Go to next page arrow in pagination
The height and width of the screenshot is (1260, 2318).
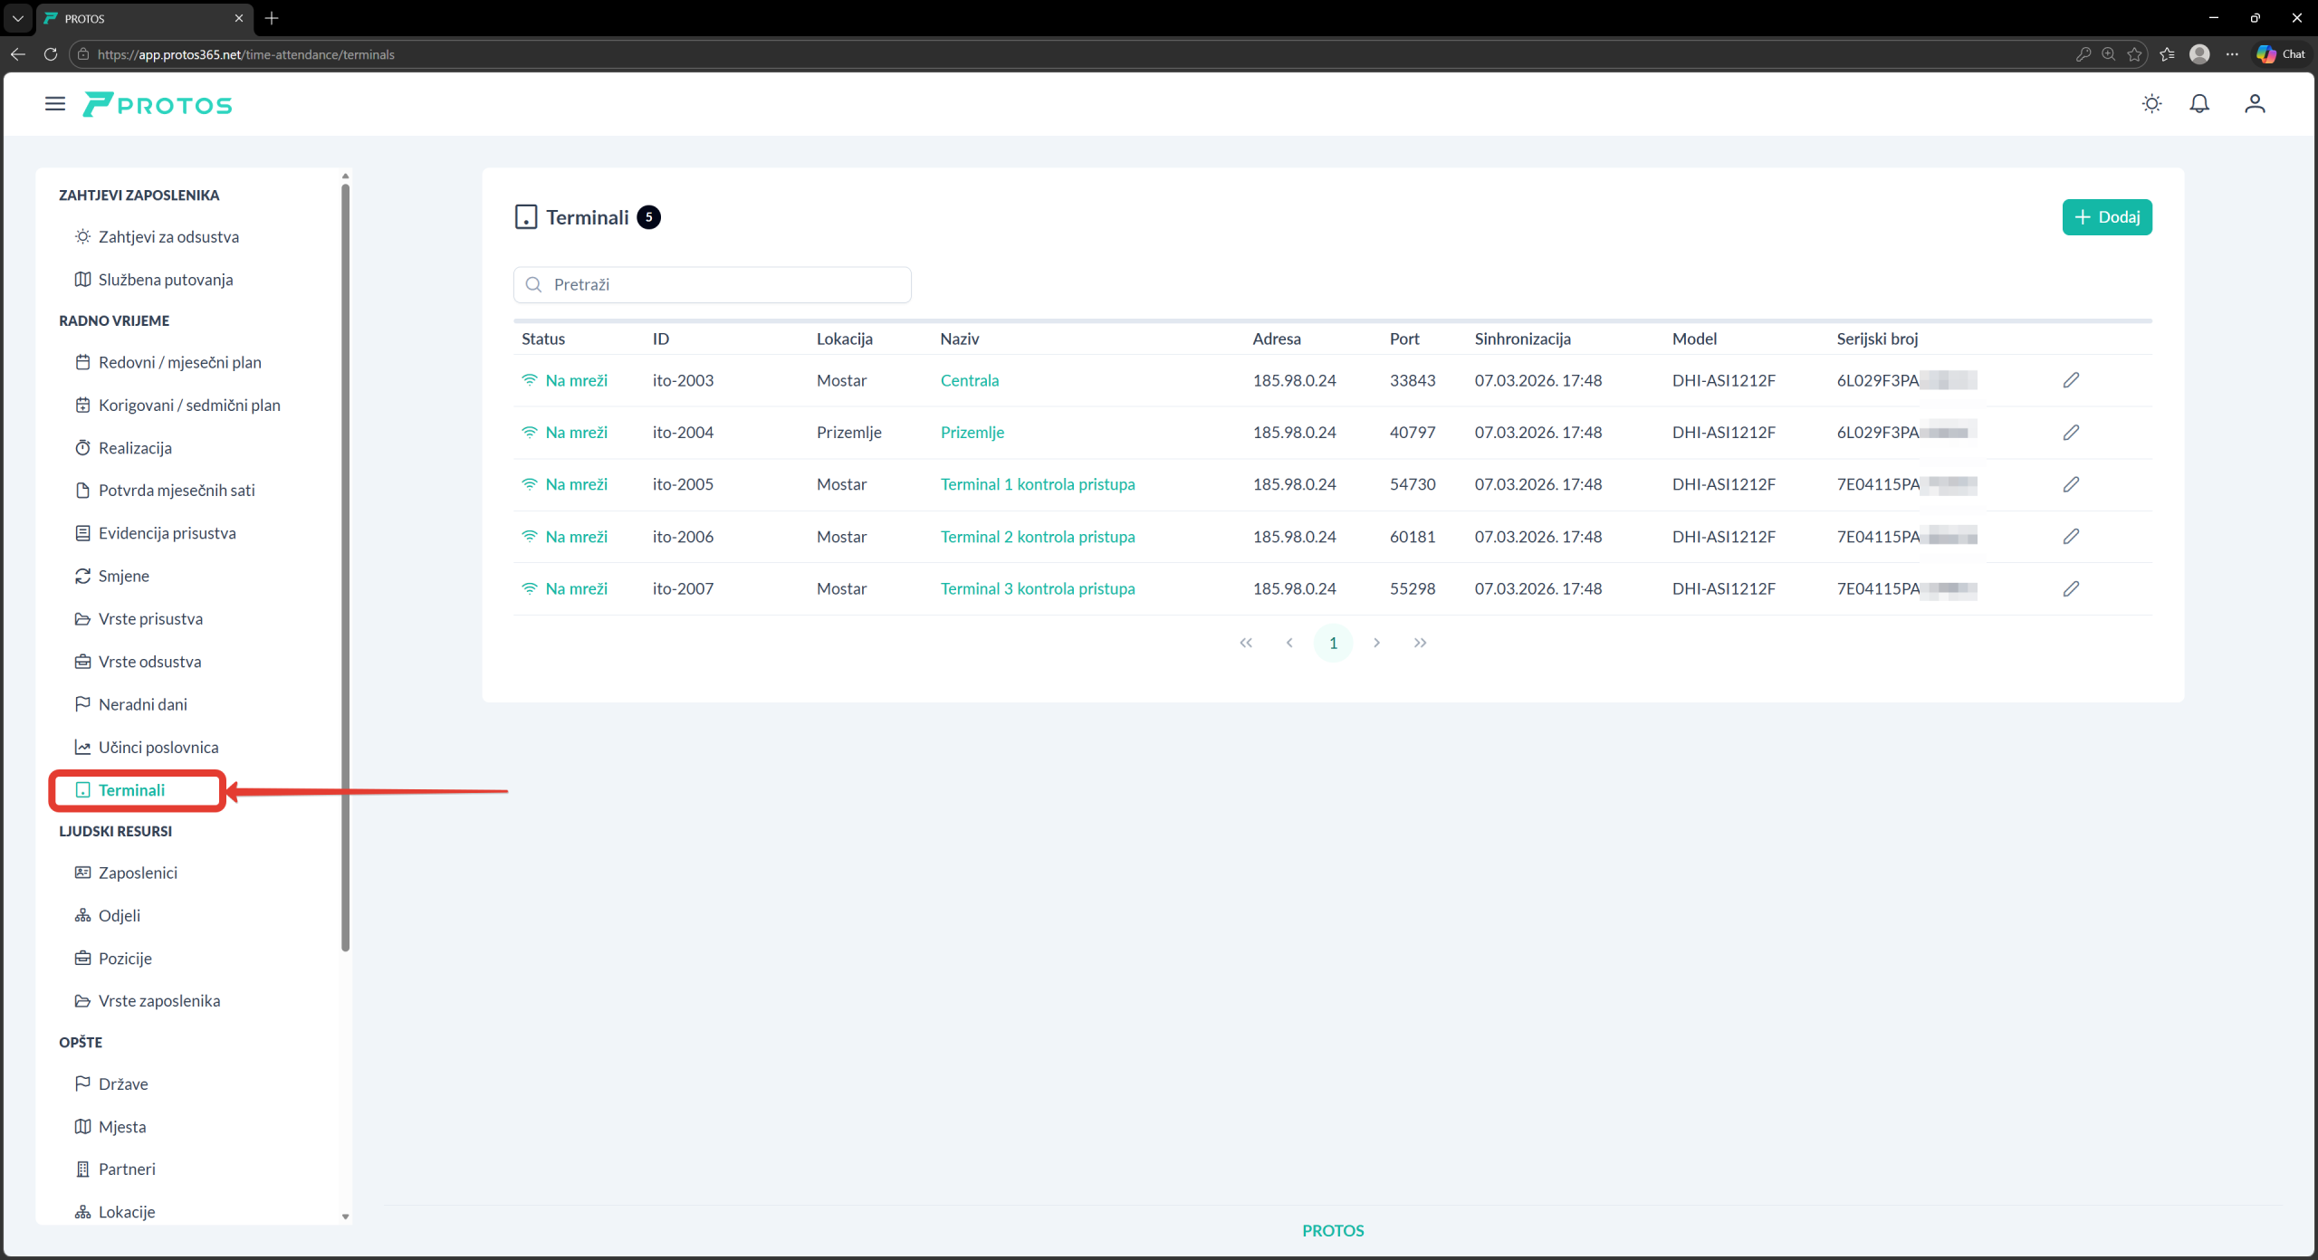(x=1376, y=643)
